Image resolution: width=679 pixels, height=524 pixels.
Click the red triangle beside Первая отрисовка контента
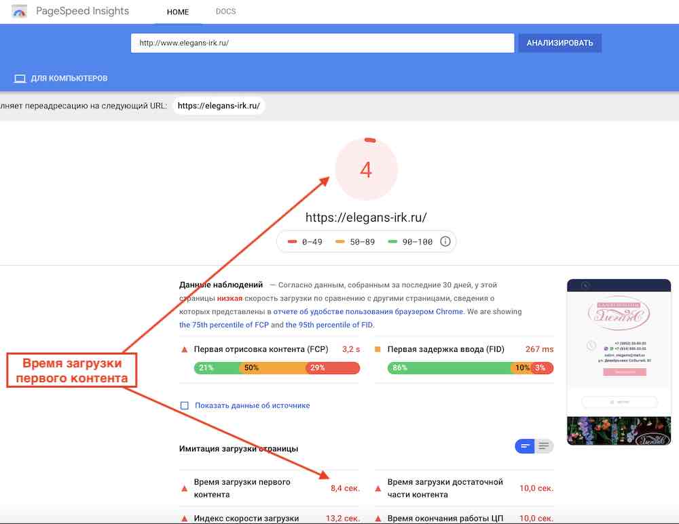click(185, 349)
